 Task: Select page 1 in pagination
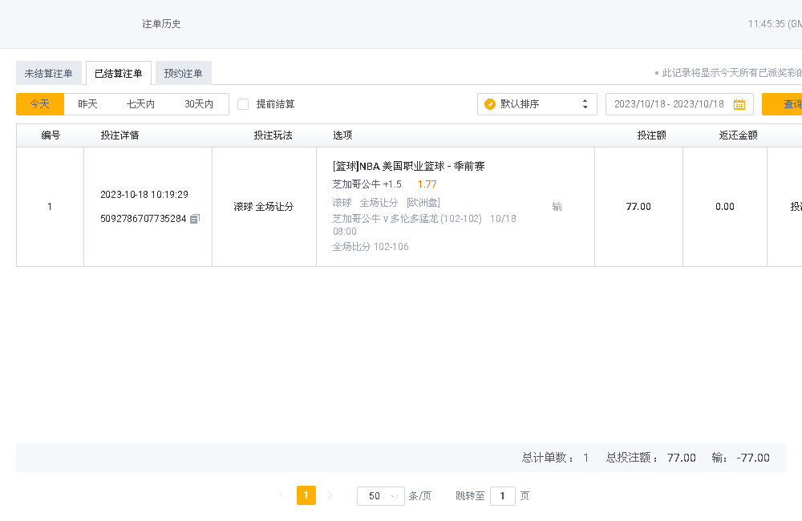[306, 496]
